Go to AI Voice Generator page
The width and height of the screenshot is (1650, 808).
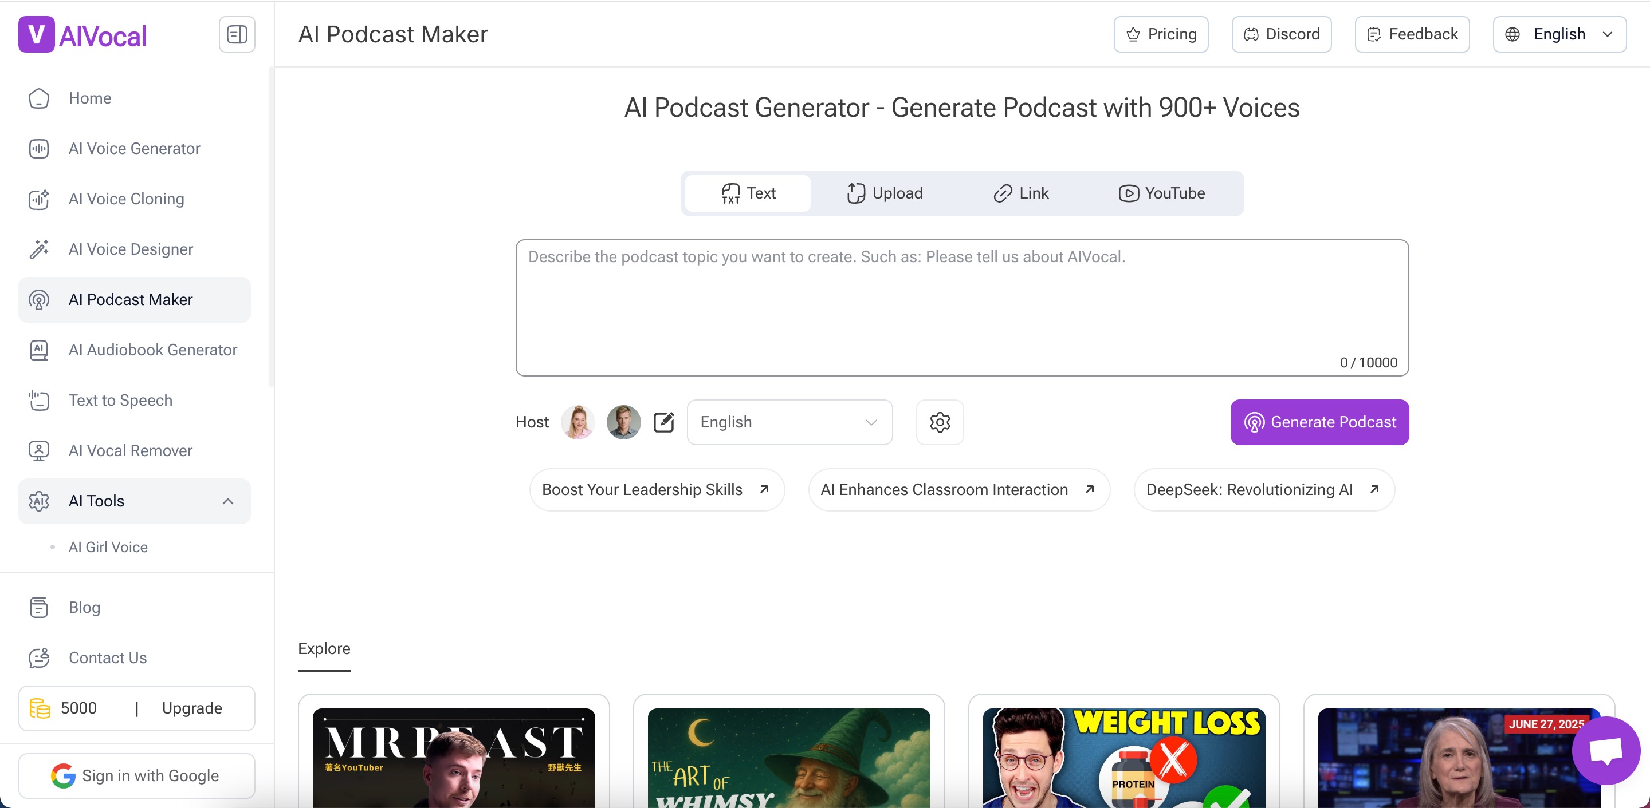point(134,148)
